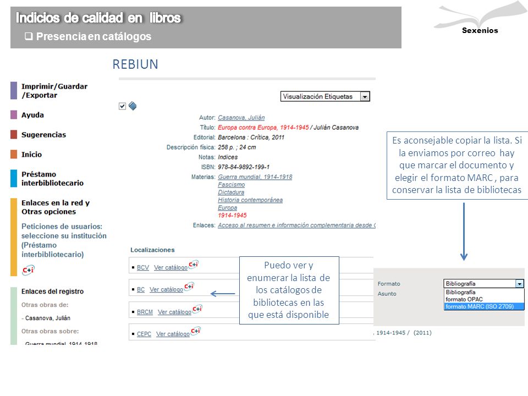Choose formato MARC (ISO 2709) option

point(484,306)
